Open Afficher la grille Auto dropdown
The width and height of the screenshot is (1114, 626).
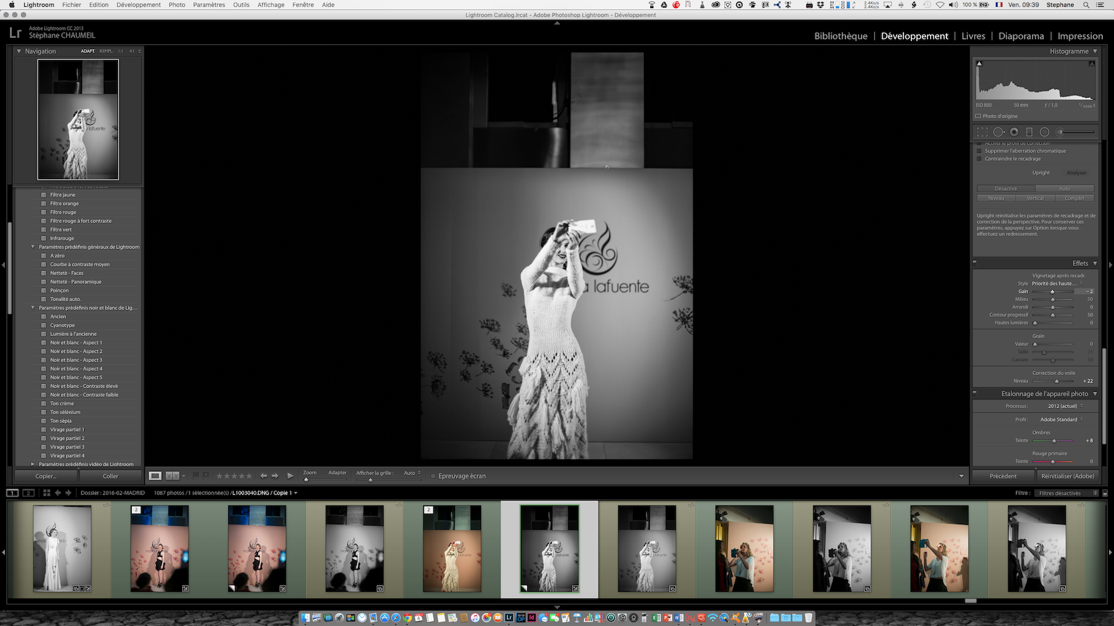(x=412, y=473)
